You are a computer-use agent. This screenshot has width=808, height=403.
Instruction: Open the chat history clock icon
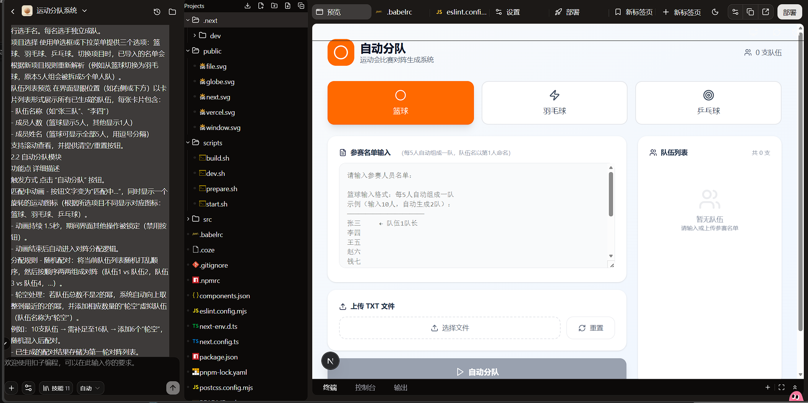(157, 12)
